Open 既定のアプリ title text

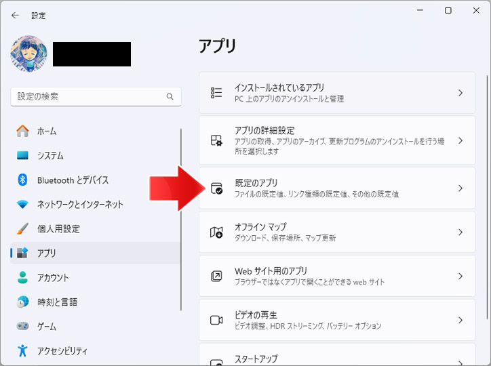(x=256, y=183)
